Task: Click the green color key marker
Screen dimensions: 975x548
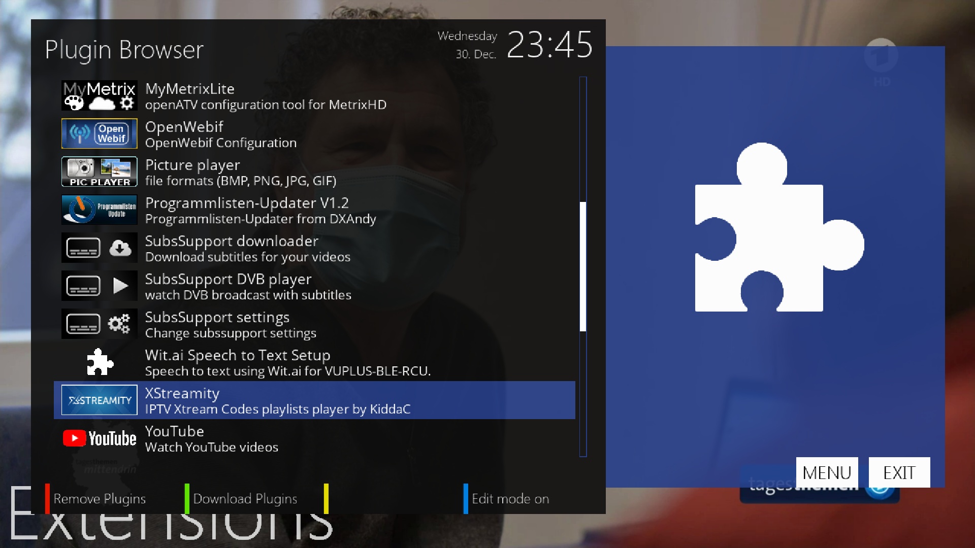Action: [187, 499]
